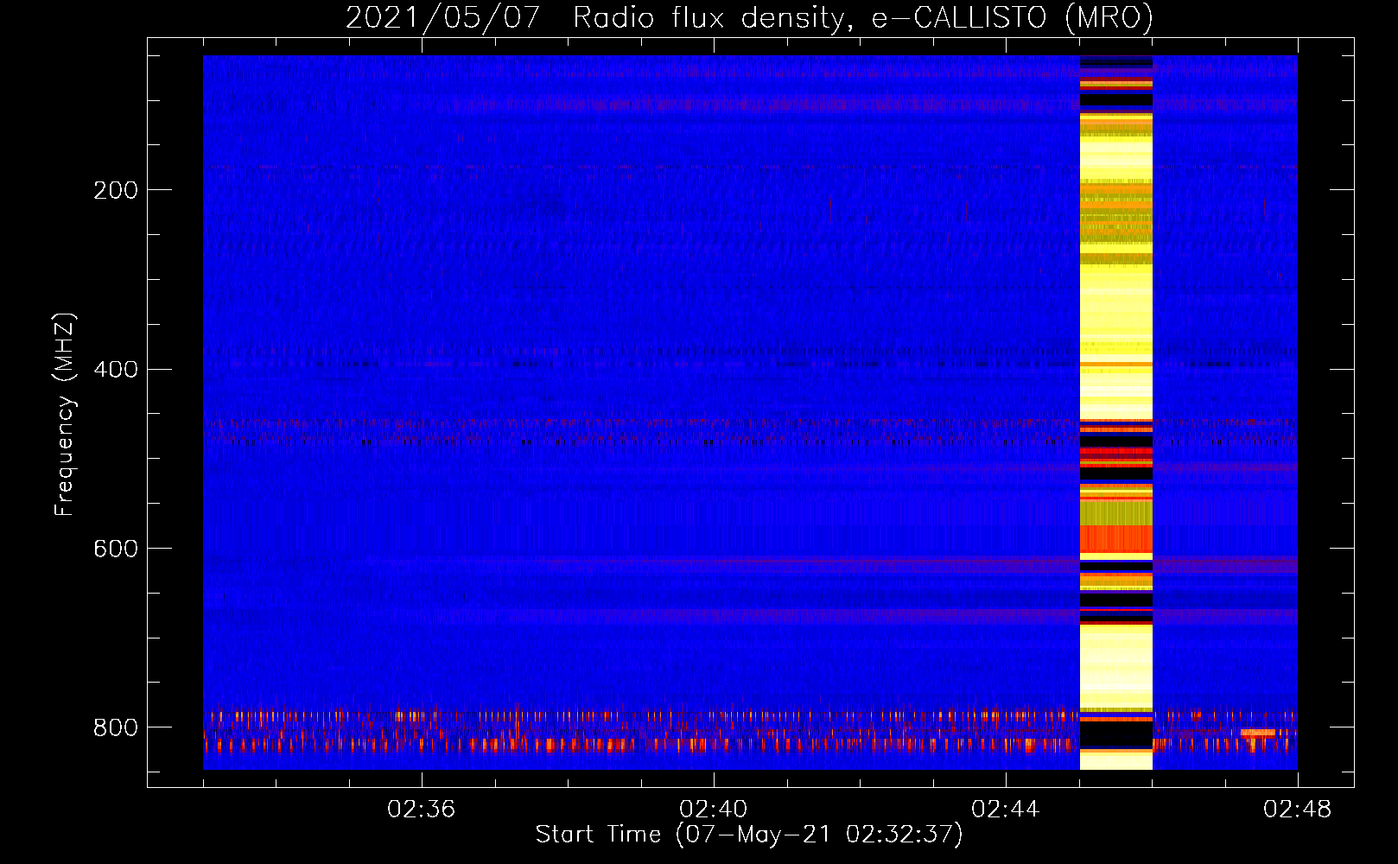Click the 400 frequency tick label

115,370
